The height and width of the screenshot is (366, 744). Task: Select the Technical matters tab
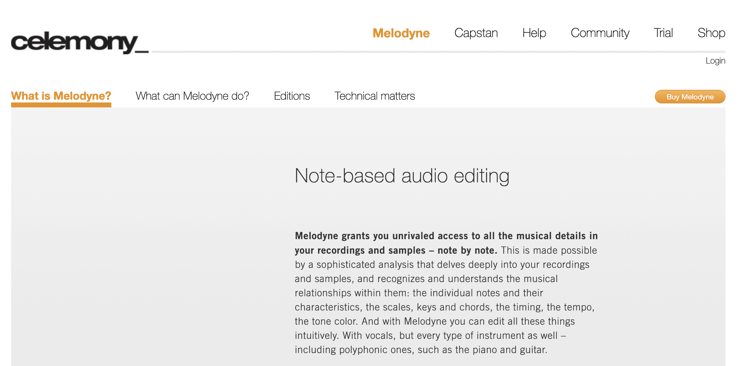pyautogui.click(x=374, y=96)
